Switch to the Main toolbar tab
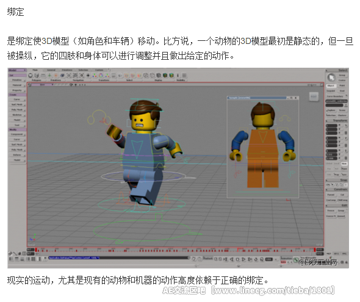 pyautogui.click(x=35, y=70)
